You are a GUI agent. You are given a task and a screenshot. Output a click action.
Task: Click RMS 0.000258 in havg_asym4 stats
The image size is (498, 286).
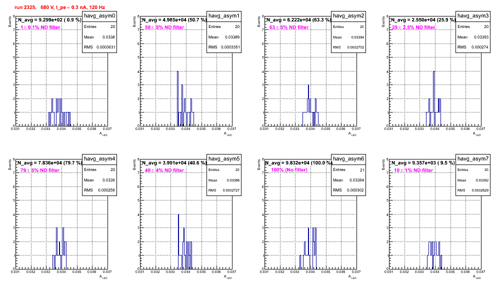click(x=99, y=190)
